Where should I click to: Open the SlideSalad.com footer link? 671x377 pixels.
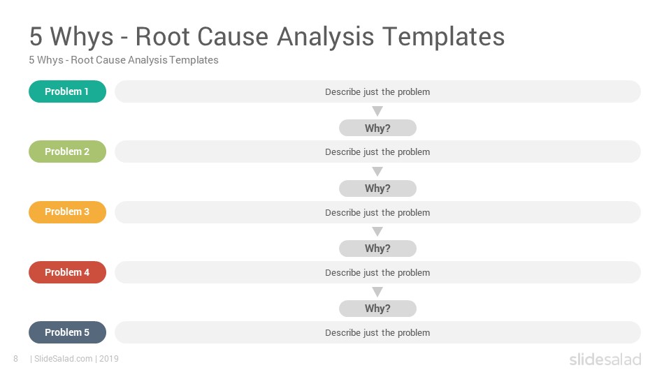[64, 359]
